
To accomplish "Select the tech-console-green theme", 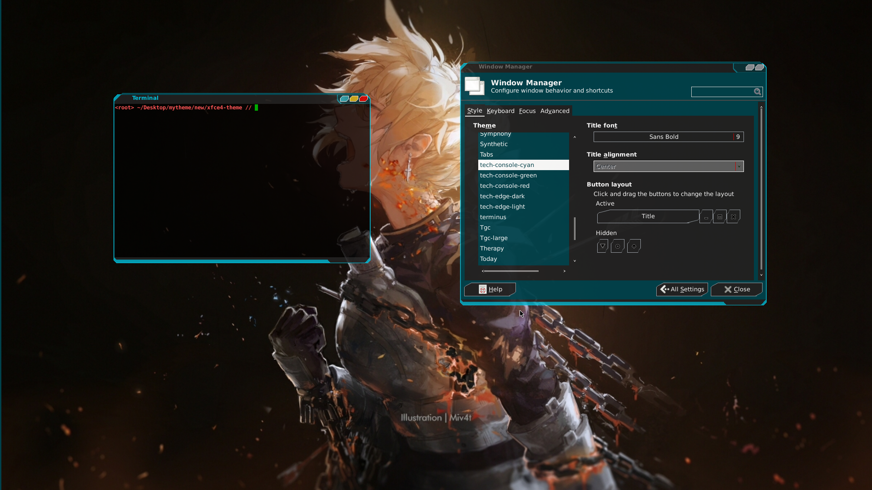I will 523,176.
